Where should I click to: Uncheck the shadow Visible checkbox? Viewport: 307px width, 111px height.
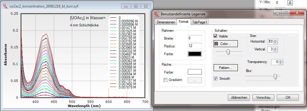[215, 36]
